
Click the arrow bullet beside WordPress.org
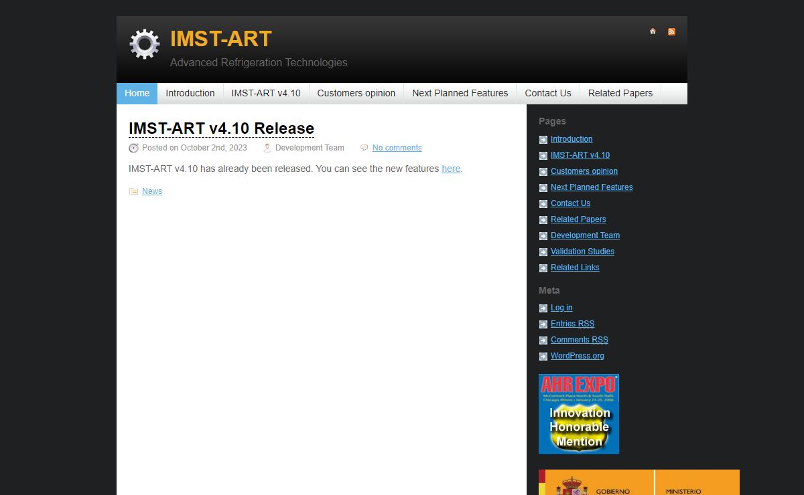tap(543, 357)
